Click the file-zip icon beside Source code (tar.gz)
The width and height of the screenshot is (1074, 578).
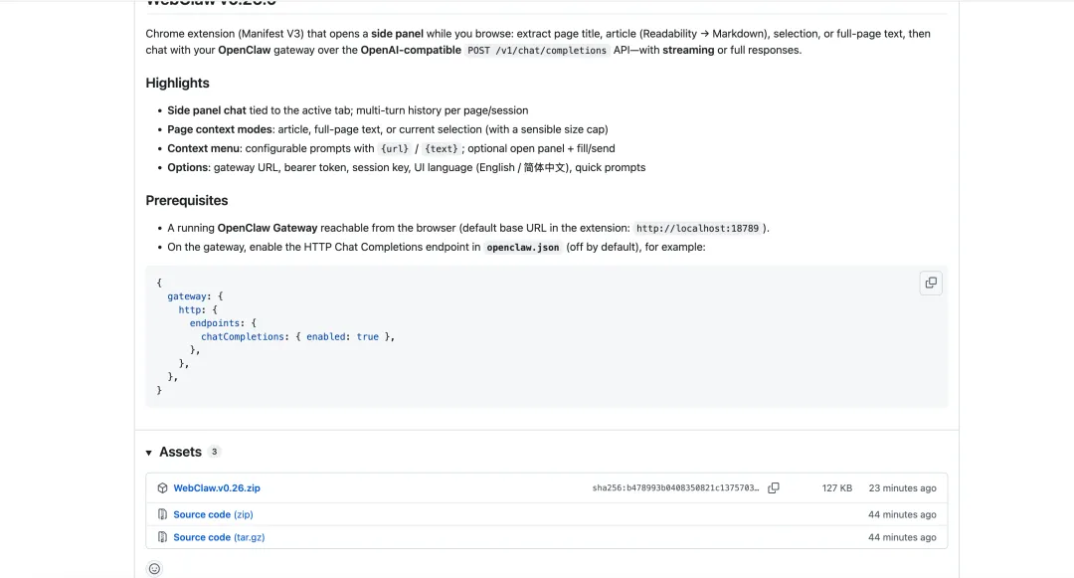[x=163, y=537]
